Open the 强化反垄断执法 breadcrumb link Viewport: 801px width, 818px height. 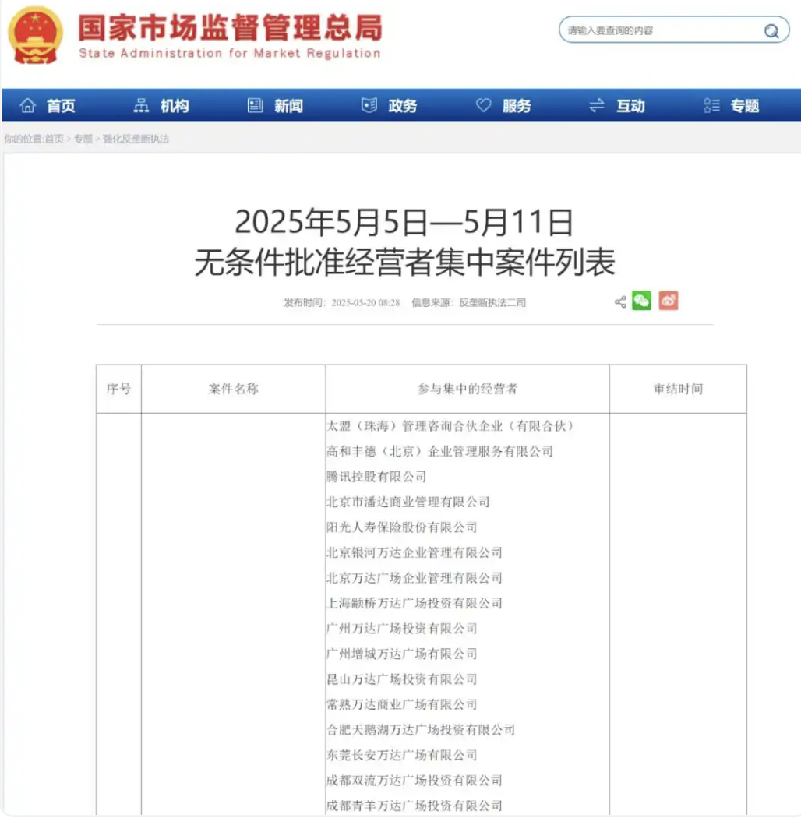pyautogui.click(x=136, y=139)
